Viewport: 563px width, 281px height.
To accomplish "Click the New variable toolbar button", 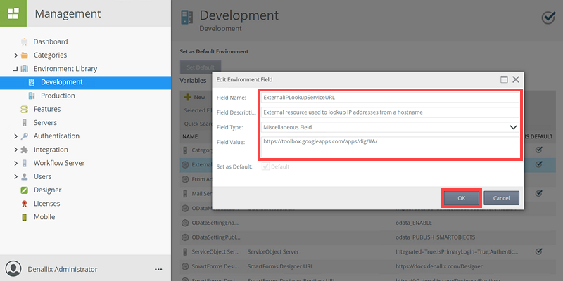I will (195, 97).
